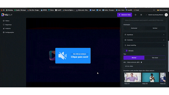The height and width of the screenshot is (95, 169).
Task: Collapse the Smart AutoPlay section
Action: click(144, 45)
